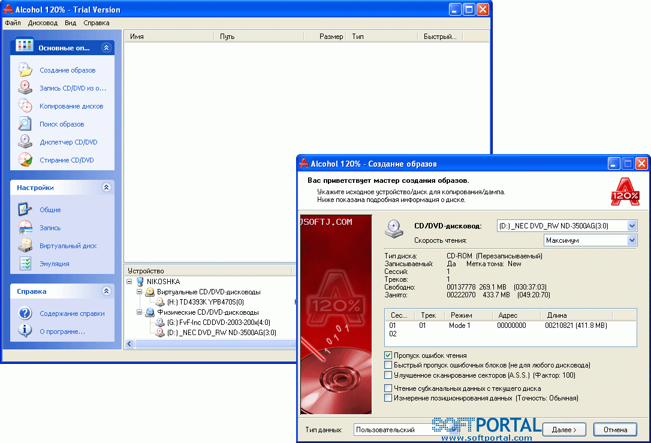Enable Улучшенное сканирование секторов (A.S.S.) checkbox
This screenshot has height=443, width=651.
[388, 375]
